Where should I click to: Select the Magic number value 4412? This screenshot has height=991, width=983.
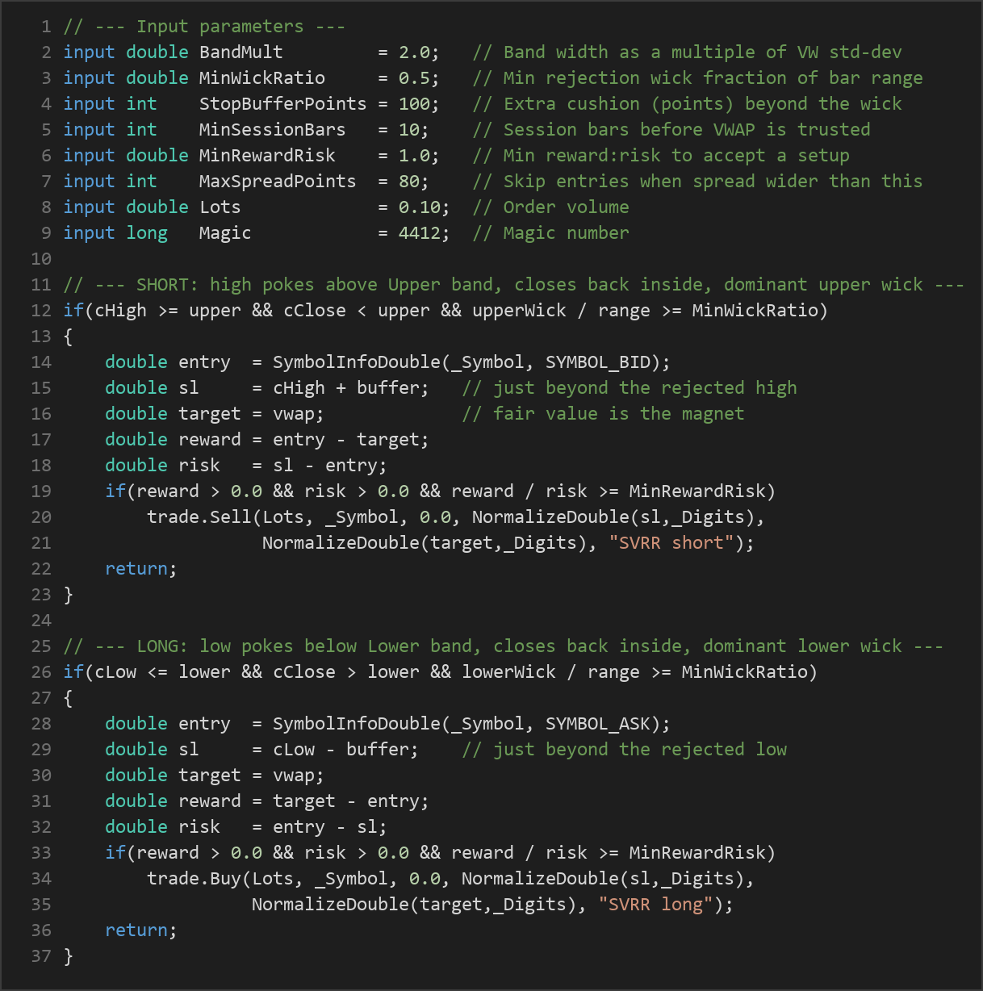(420, 233)
